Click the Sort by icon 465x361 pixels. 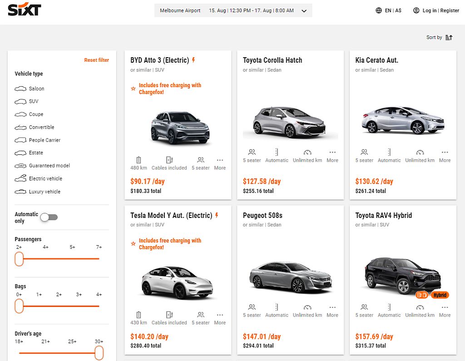click(x=449, y=37)
